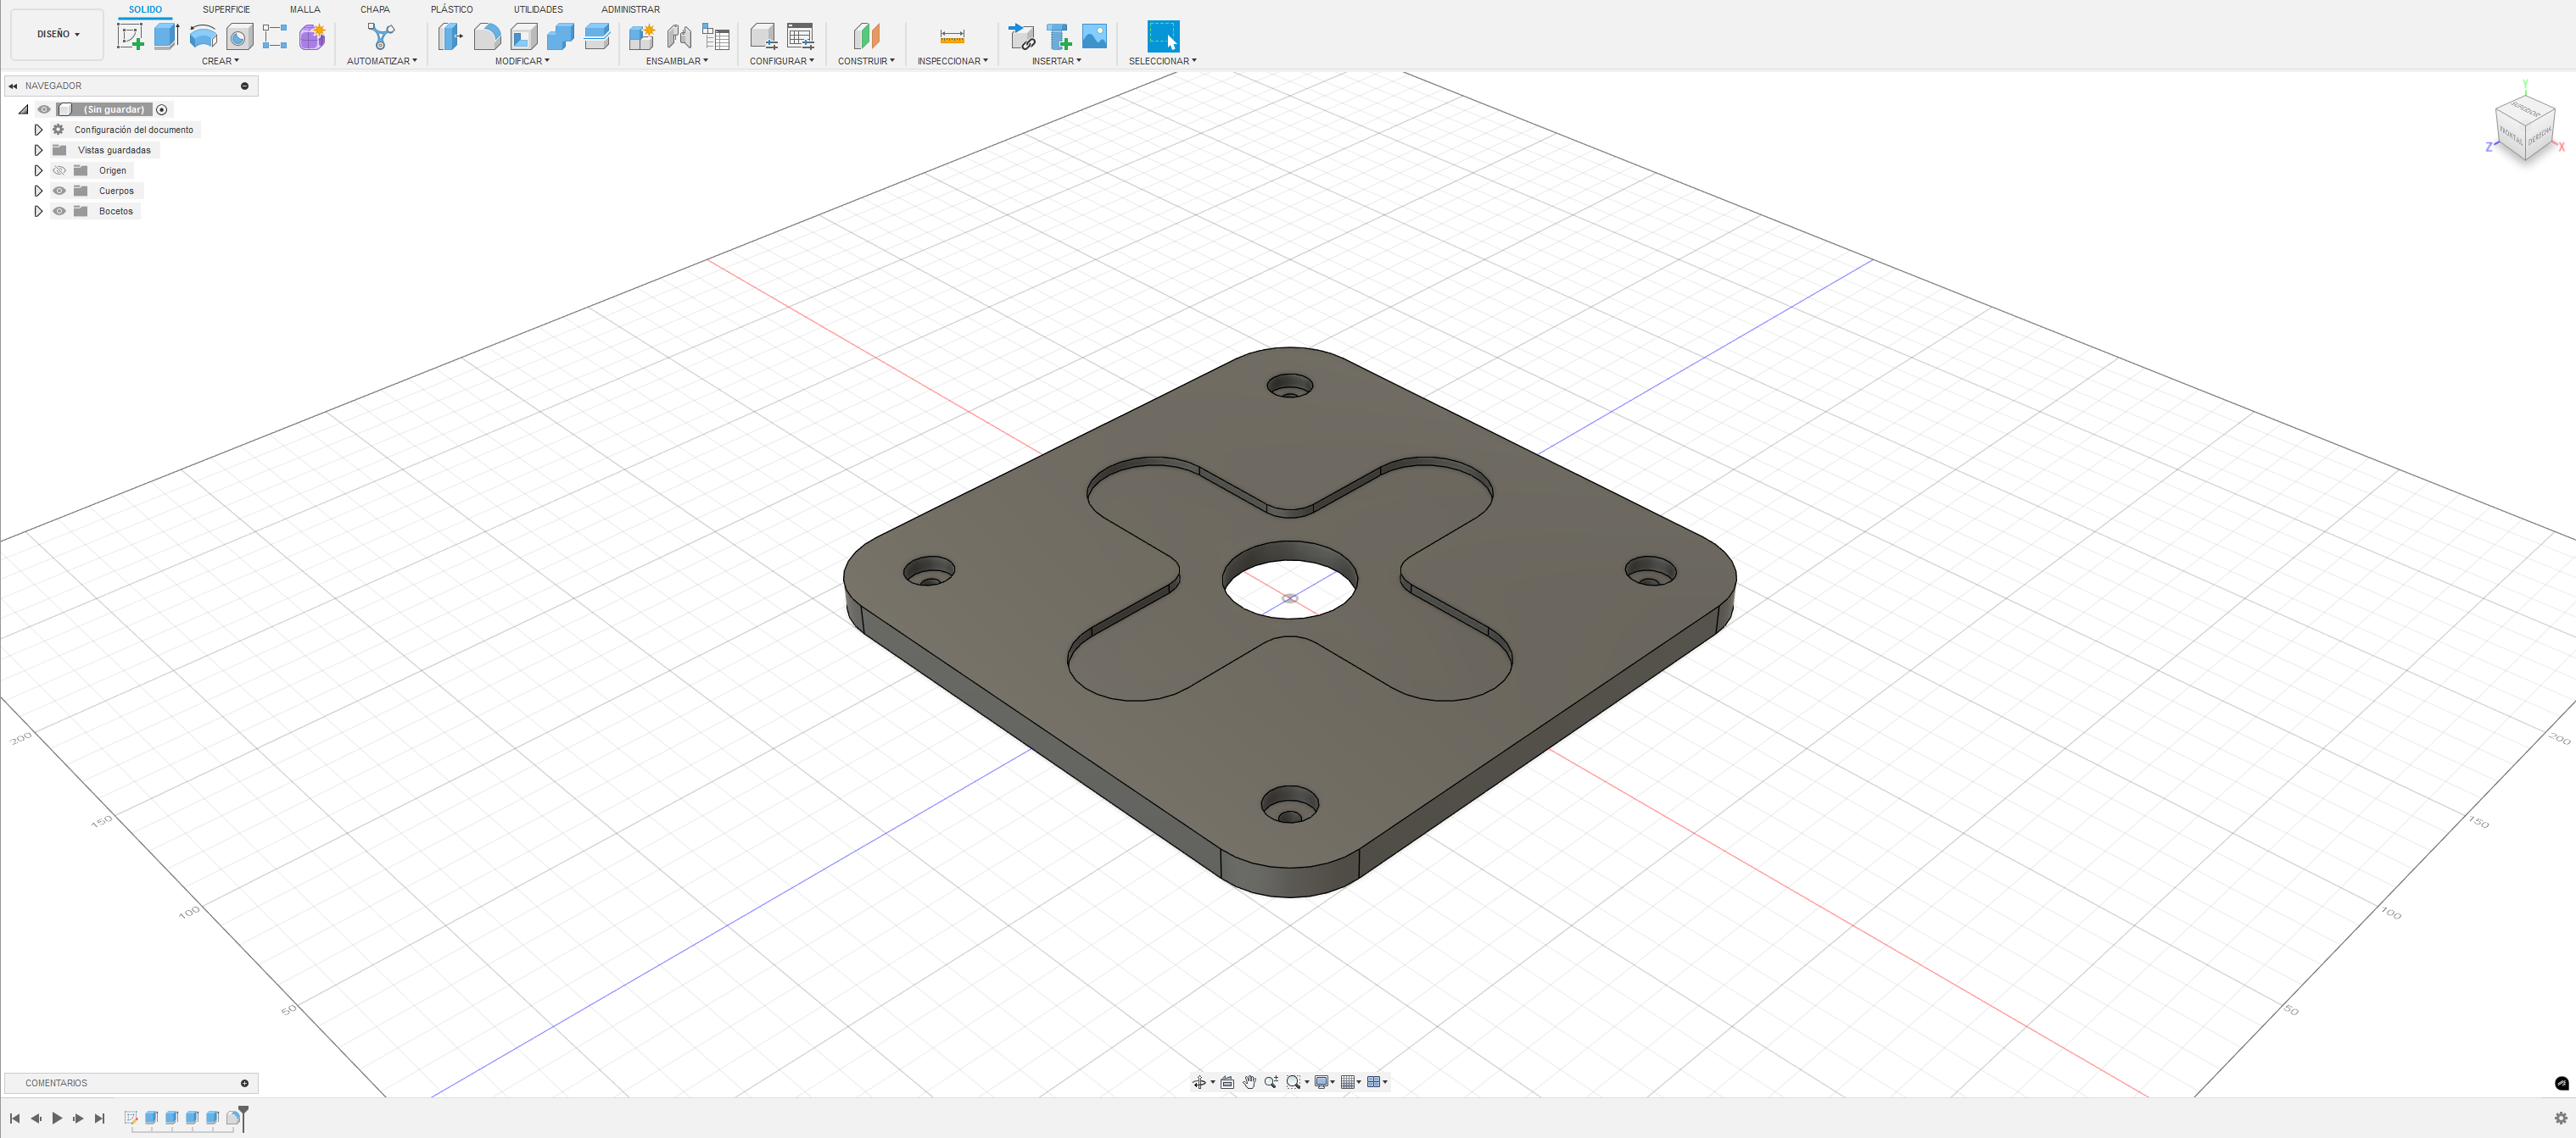Image resolution: width=2576 pixels, height=1138 pixels.
Task: Open the Configuration table icon
Action: tap(800, 37)
